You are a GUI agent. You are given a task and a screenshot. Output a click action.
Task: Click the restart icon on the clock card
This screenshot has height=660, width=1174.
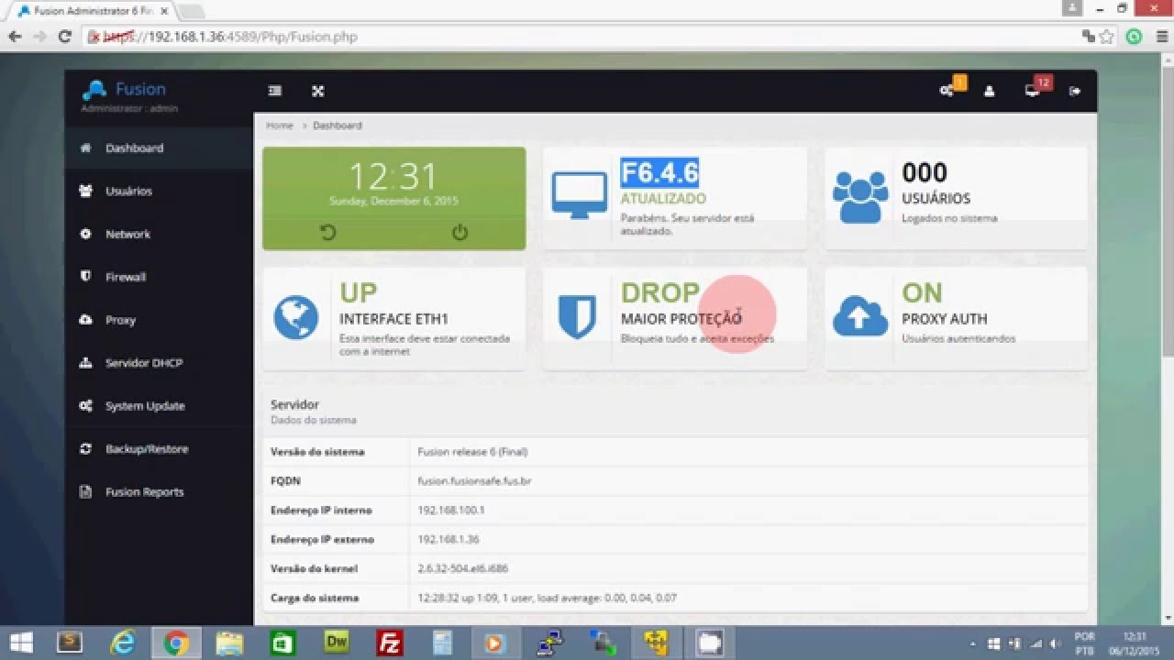[328, 233]
